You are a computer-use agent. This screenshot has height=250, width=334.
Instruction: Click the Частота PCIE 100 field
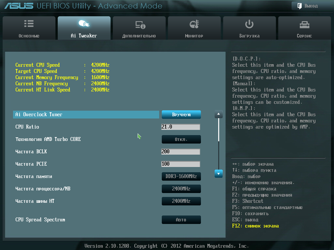[181, 164]
